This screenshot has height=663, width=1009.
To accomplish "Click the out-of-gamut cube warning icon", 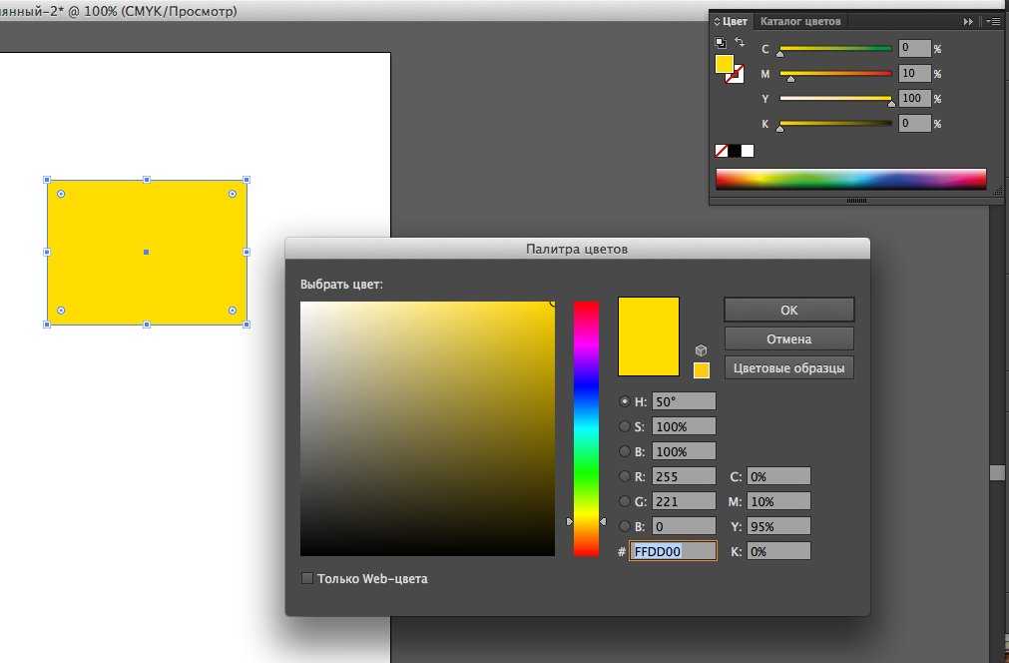I will [701, 350].
